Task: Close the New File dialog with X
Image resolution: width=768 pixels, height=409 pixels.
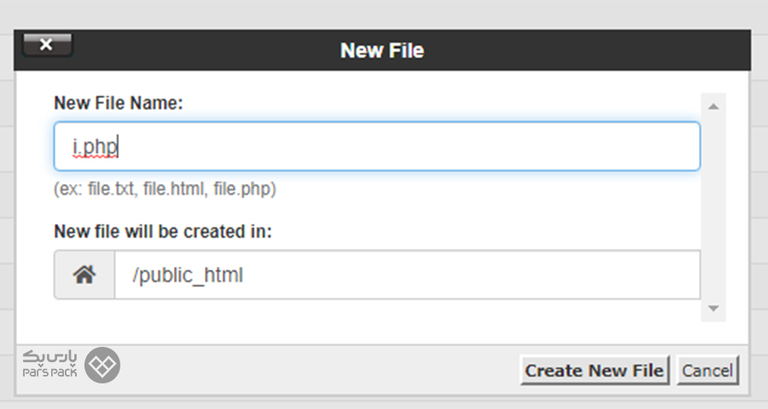Action: pyautogui.click(x=48, y=45)
